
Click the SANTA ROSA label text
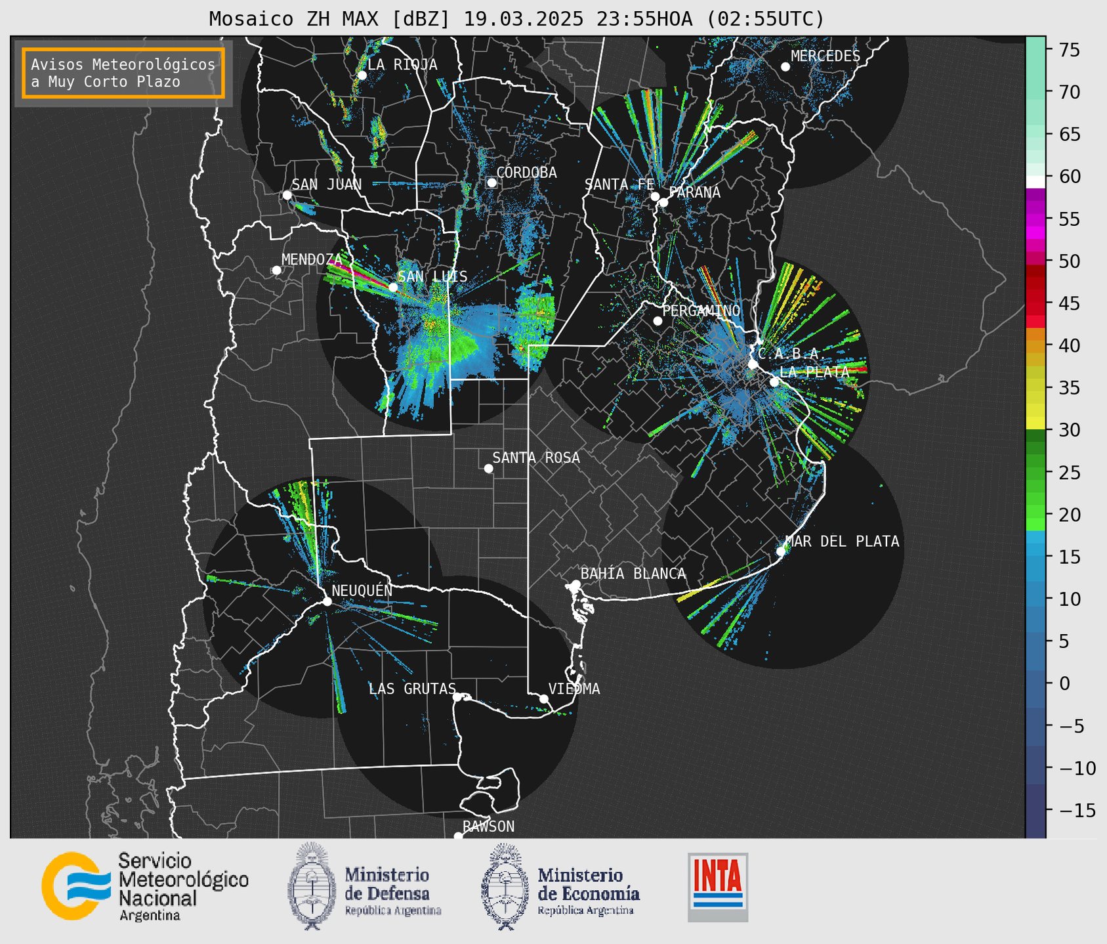tap(536, 458)
